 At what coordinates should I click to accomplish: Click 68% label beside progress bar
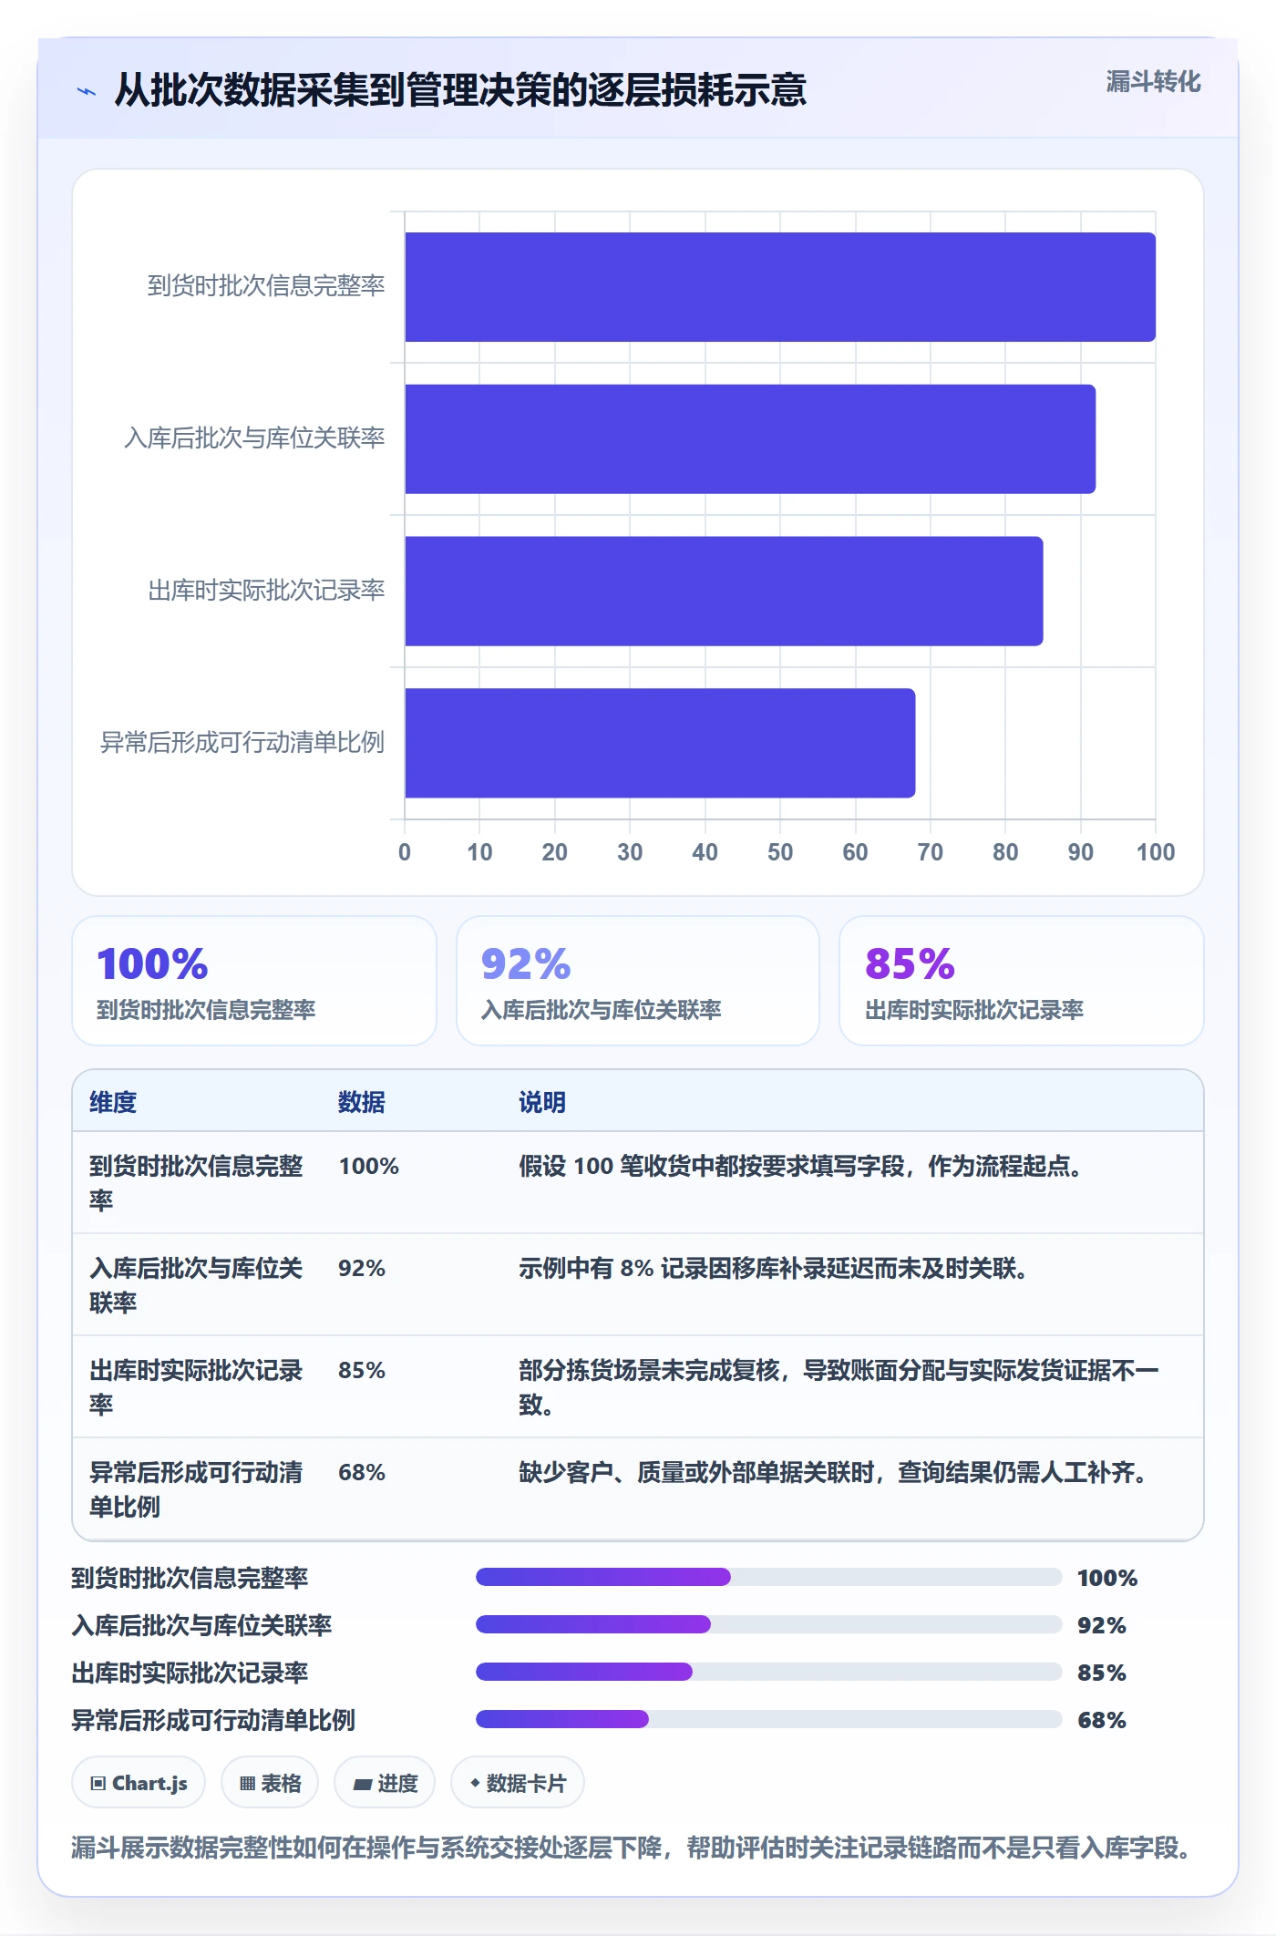click(1102, 1720)
